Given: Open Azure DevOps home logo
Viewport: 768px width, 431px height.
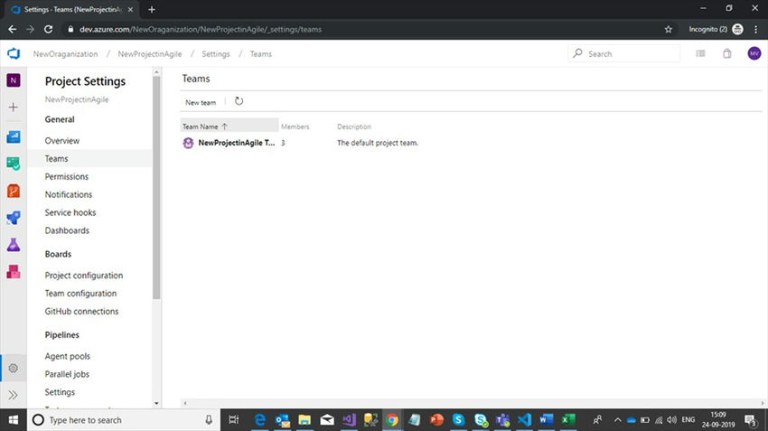Looking at the screenshot, I should point(14,53).
